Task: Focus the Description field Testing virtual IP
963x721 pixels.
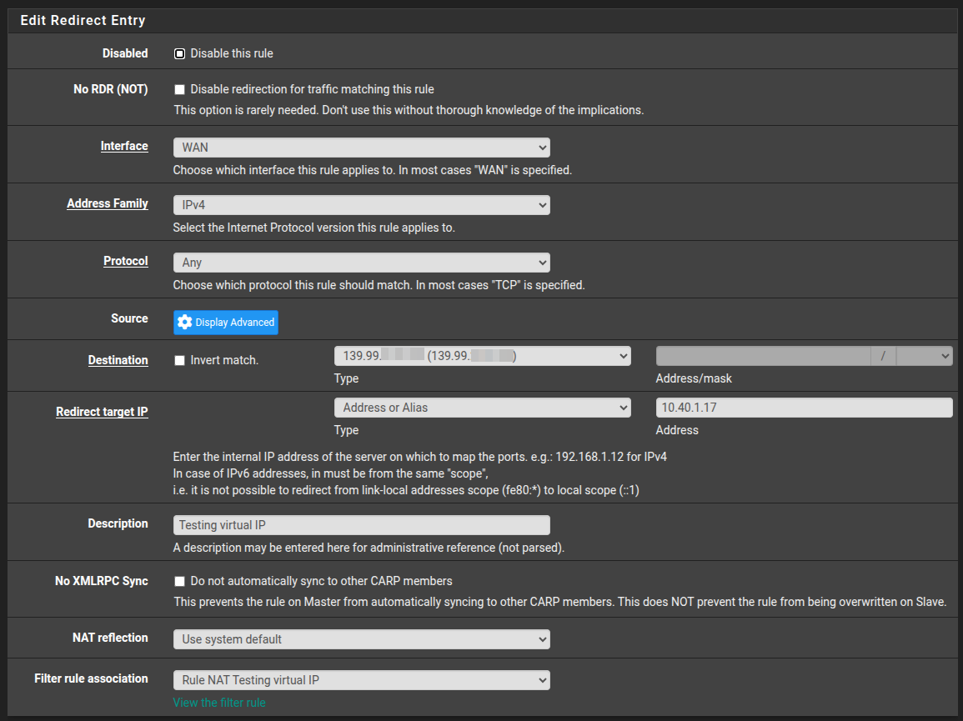Action: pos(362,525)
